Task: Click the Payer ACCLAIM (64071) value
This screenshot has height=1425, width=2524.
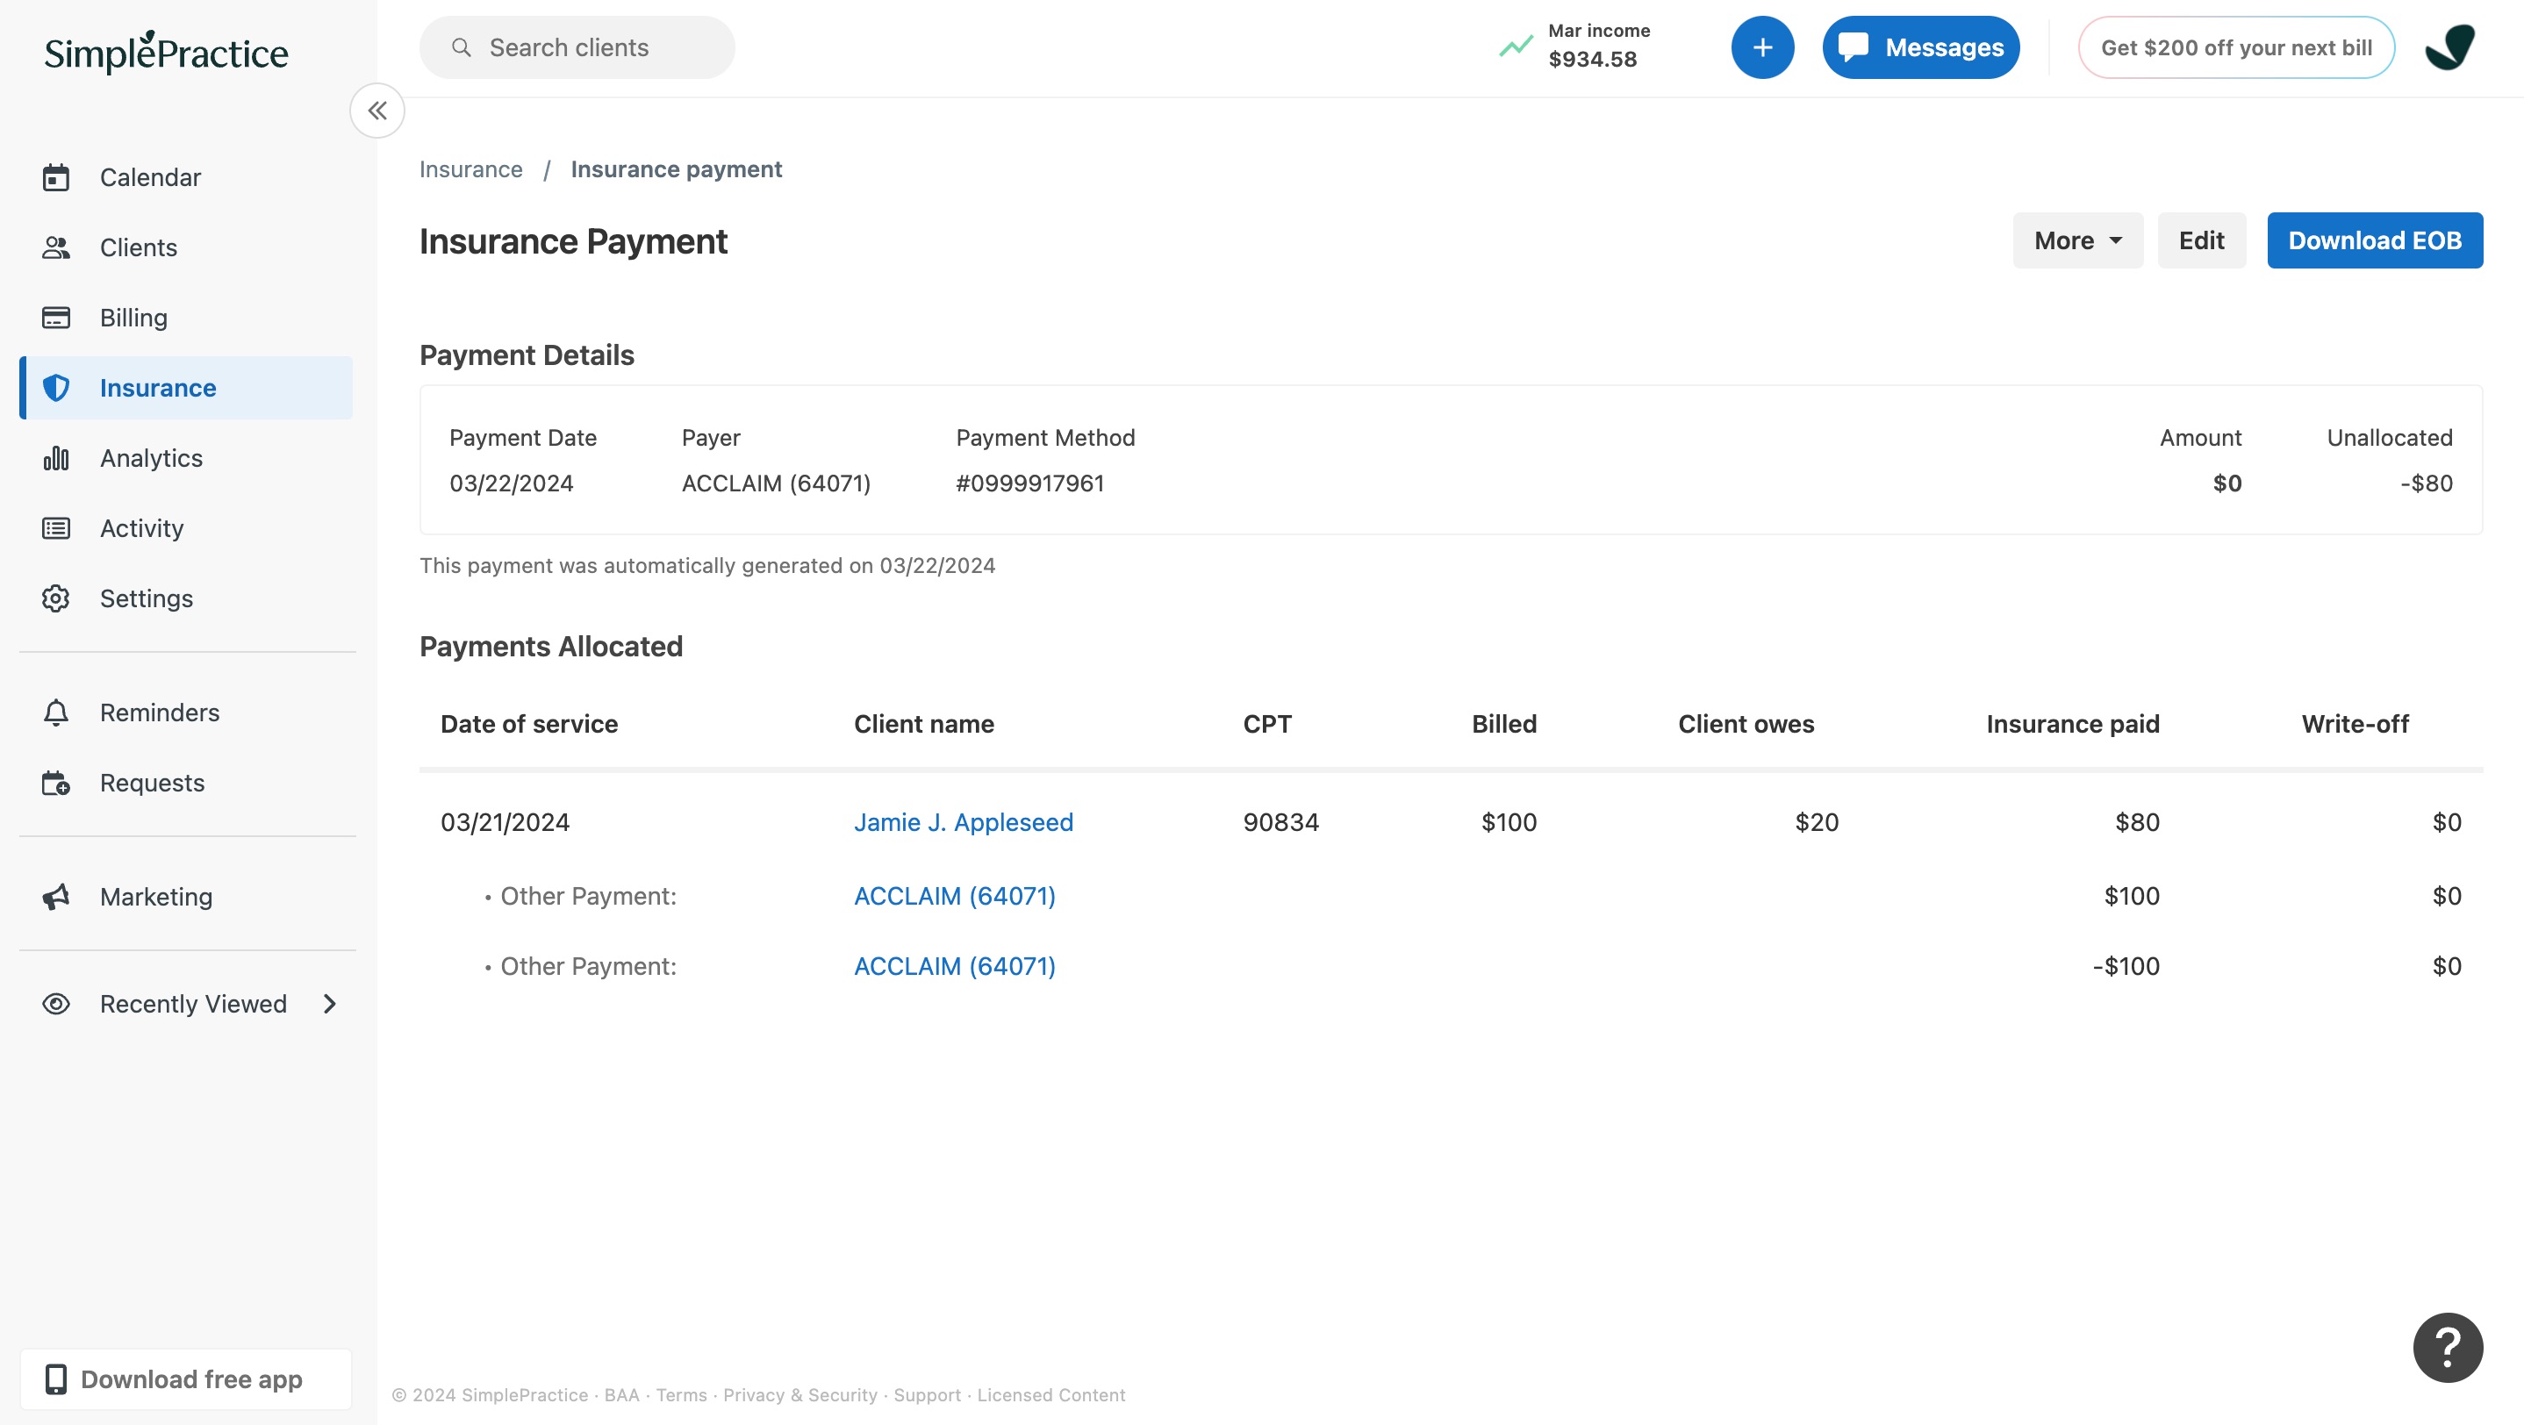Action: [x=776, y=483]
